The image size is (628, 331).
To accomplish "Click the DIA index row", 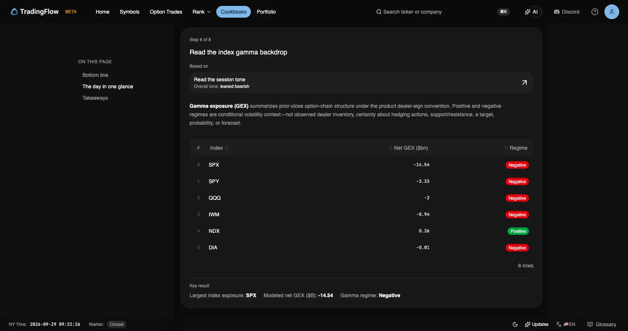I will click(361, 248).
